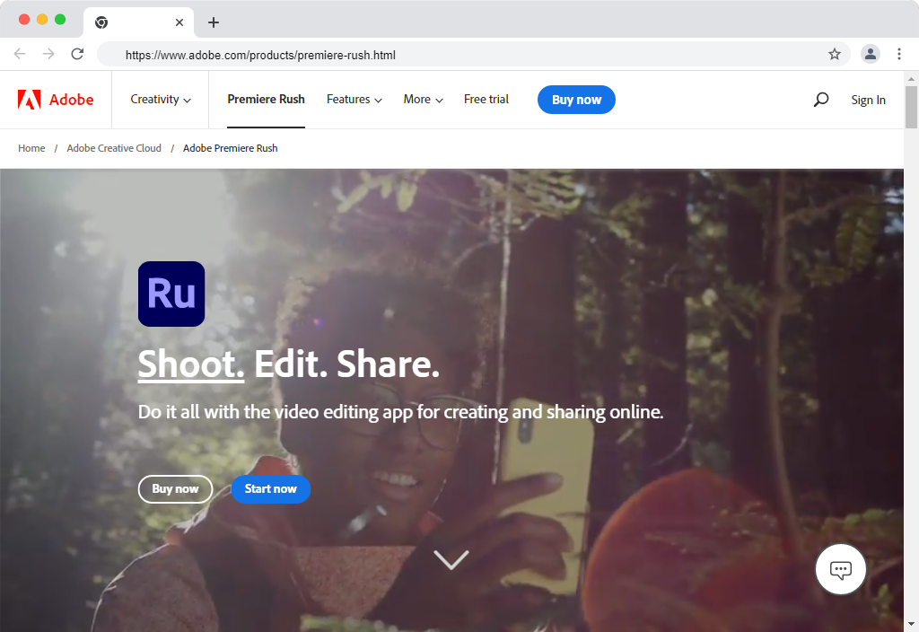Click the Premiere Rush Ru app icon
The width and height of the screenshot is (919, 632).
171,294
